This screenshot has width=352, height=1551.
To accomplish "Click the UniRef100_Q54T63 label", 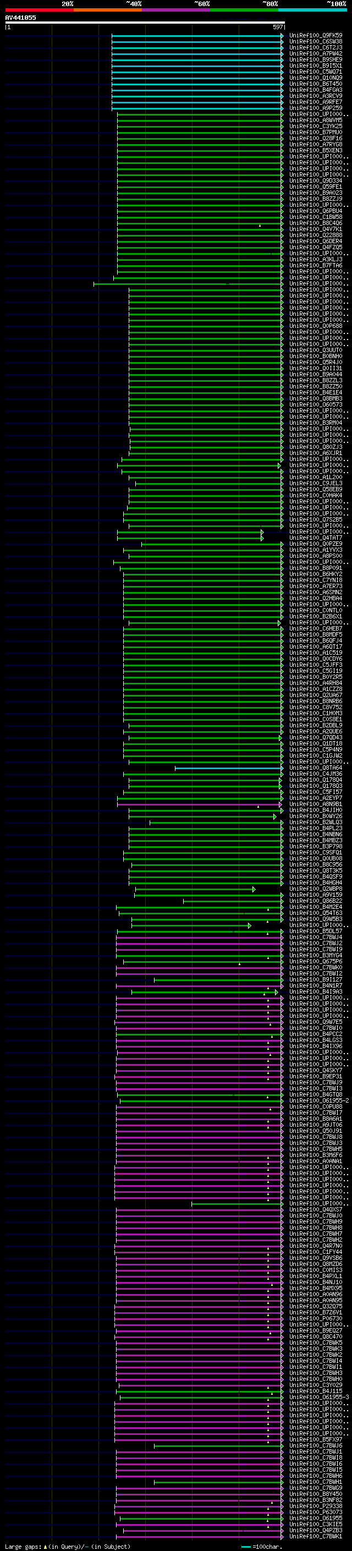I will [316, 913].
